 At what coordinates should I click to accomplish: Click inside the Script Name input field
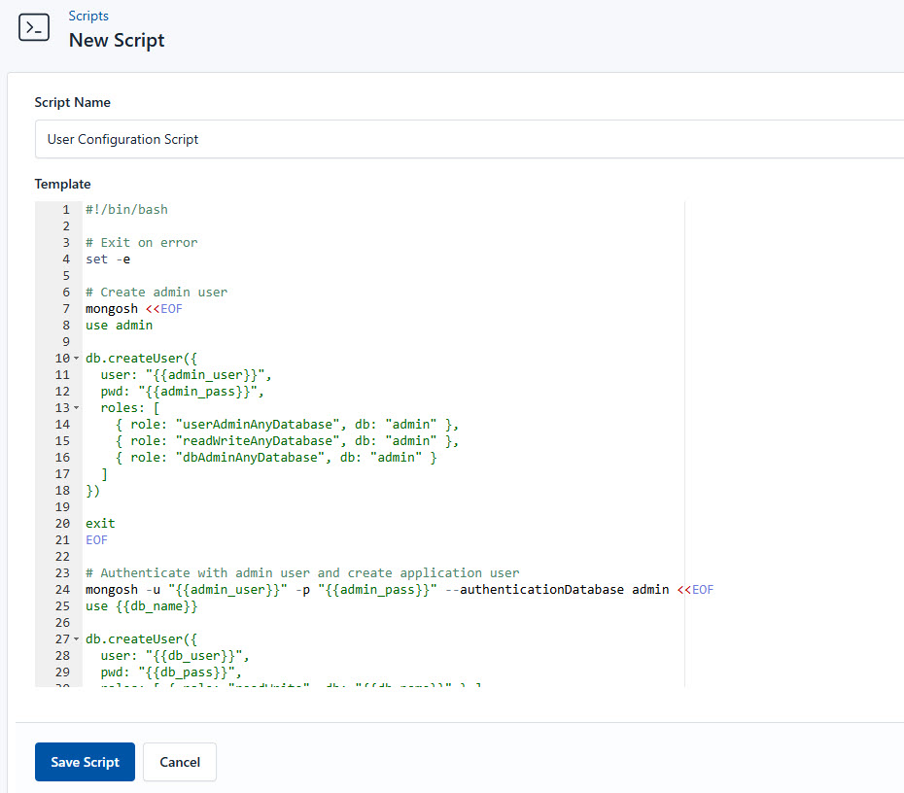292,139
